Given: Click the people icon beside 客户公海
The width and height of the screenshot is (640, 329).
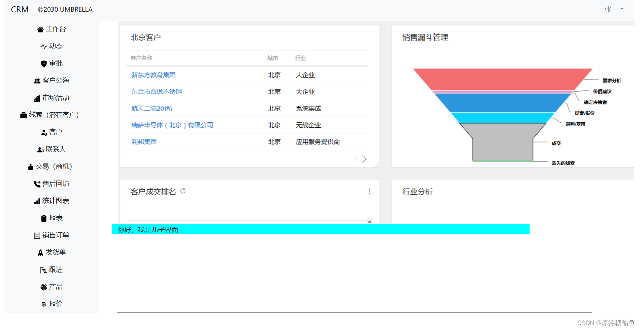Looking at the screenshot, I should tap(37, 81).
